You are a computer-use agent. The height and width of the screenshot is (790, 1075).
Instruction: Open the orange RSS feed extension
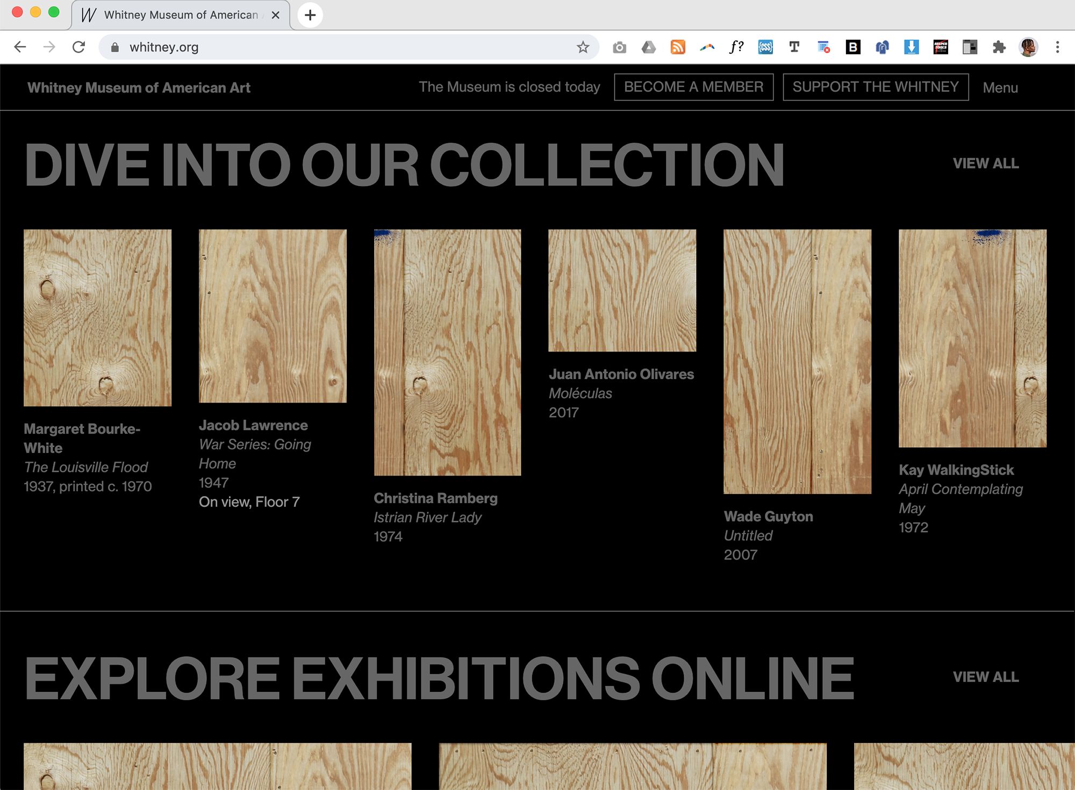coord(678,47)
